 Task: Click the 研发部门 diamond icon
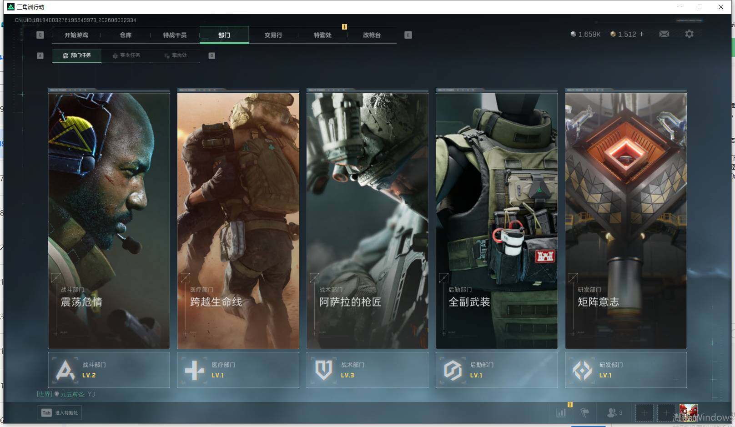582,370
